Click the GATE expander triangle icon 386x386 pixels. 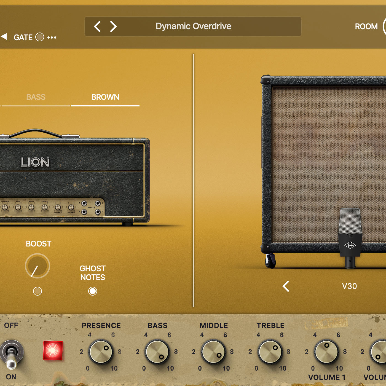(x=5, y=37)
